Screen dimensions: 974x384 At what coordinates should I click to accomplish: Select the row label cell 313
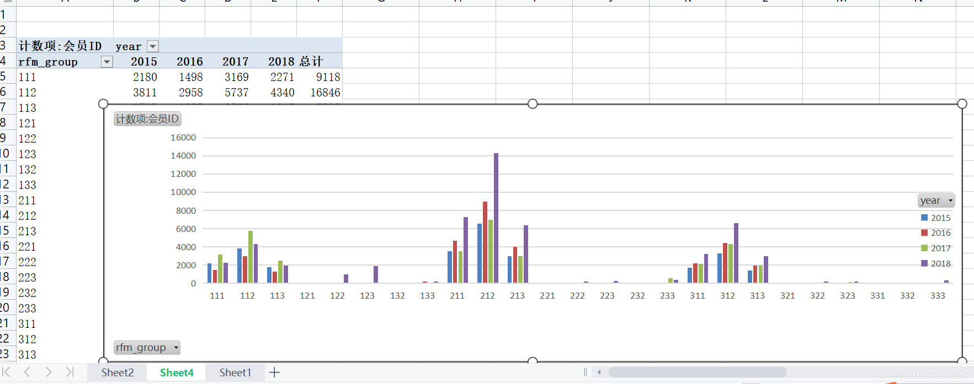[60, 355]
